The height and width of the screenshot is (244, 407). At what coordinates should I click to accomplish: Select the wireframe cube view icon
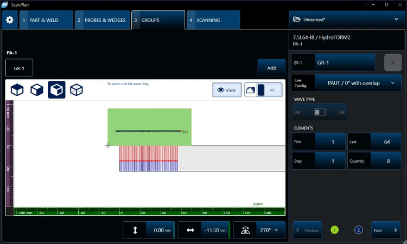[77, 90]
